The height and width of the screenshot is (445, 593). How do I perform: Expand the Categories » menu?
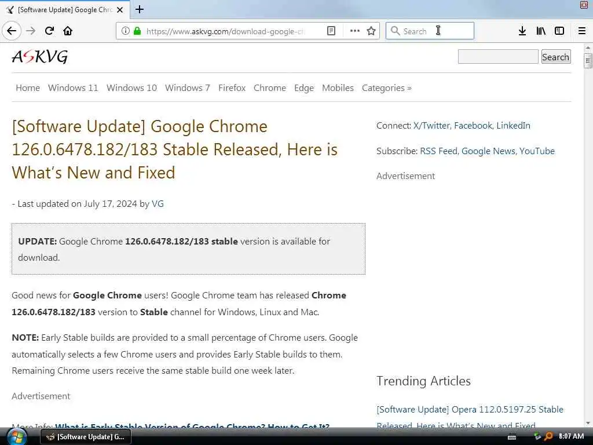point(386,88)
